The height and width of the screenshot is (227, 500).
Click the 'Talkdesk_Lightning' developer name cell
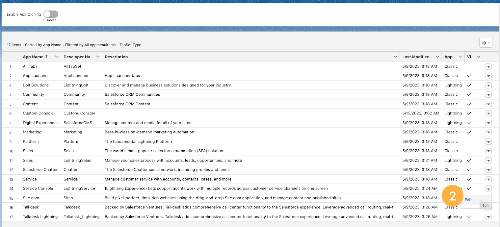[x=82, y=217]
